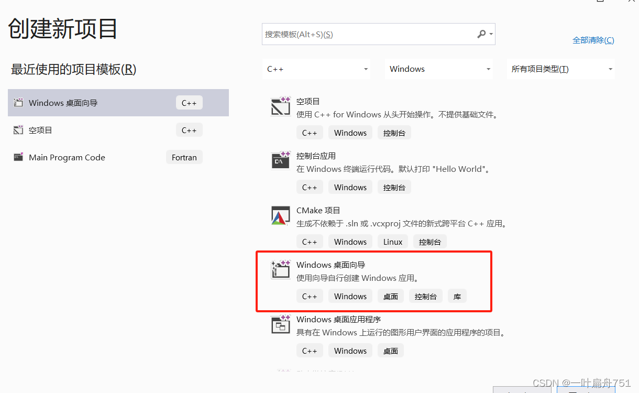Click the Windows 桌面应用程序 template icon
The image size is (639, 393).
tap(281, 324)
